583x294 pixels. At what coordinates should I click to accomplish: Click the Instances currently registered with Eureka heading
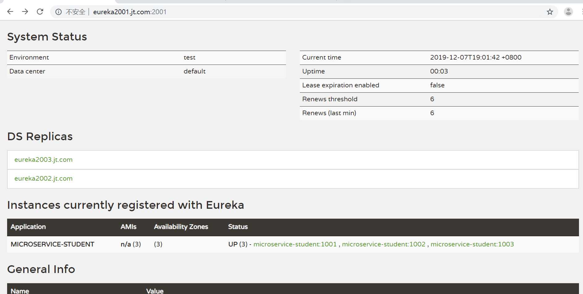click(x=126, y=205)
